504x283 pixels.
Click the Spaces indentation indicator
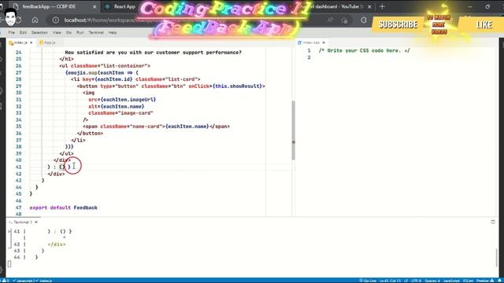tap(432, 281)
